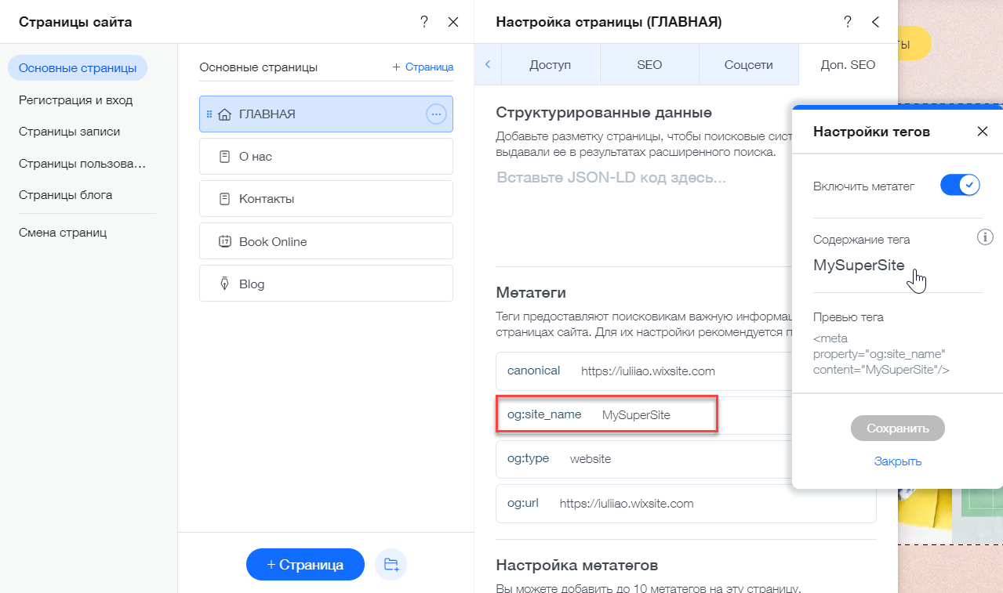Open help in Страницы сайта panel
Image resolution: width=1003 pixels, height=593 pixels.
pos(424,22)
